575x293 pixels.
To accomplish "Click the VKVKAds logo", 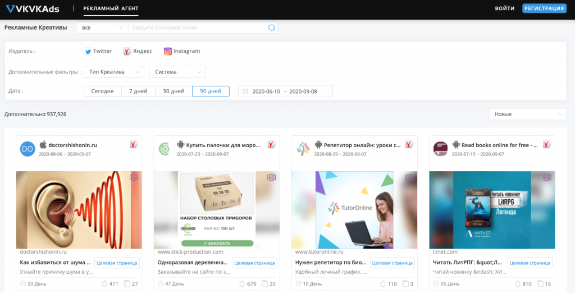I will pyautogui.click(x=33, y=9).
